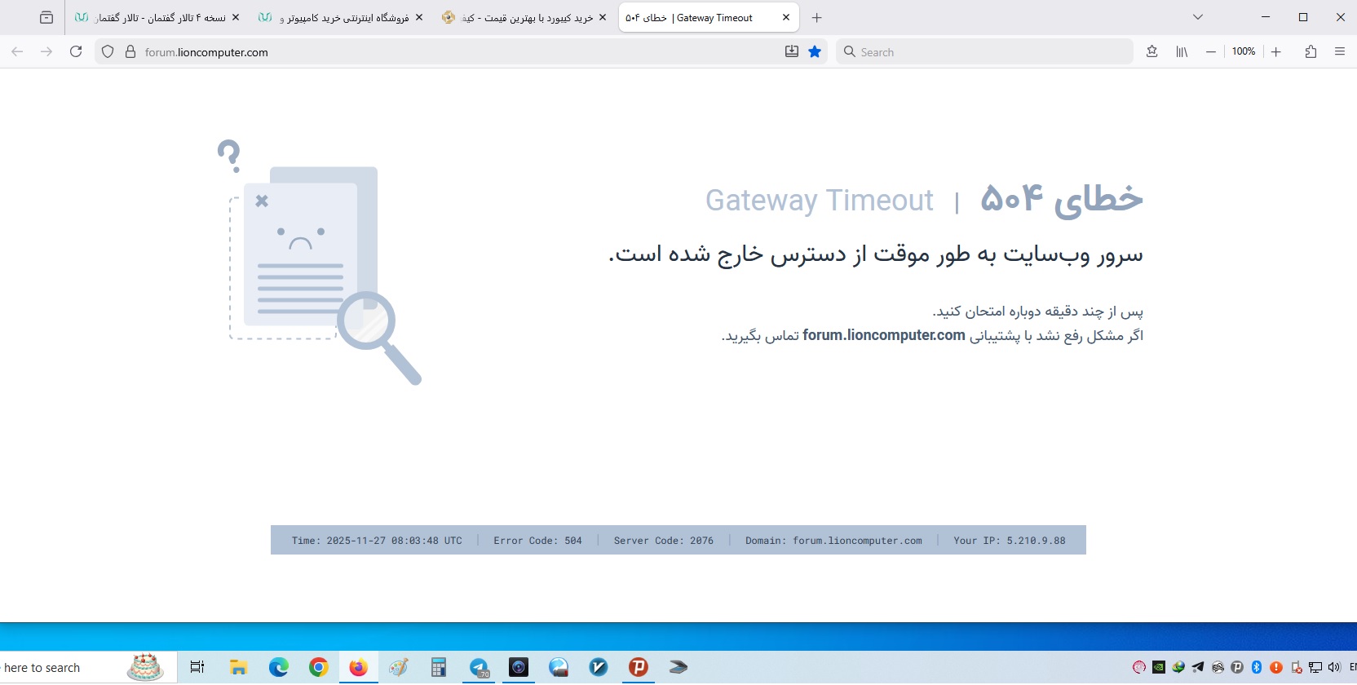Open the Psiphon app in the taskbar
This screenshot has width=1357, height=685.
coord(639,667)
